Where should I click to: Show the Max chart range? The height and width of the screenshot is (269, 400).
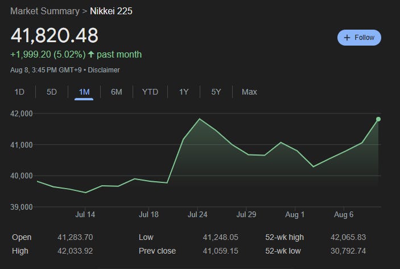(249, 92)
